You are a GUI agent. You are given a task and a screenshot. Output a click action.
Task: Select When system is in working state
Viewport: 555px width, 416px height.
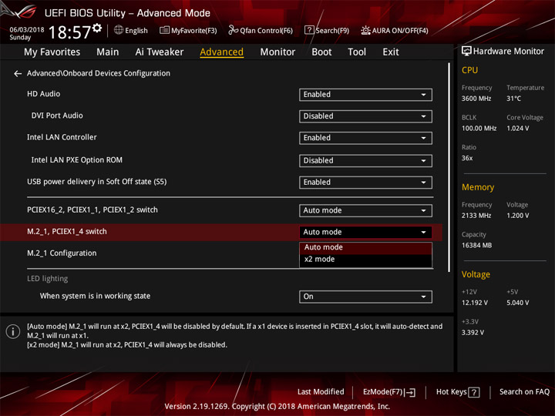pos(95,296)
